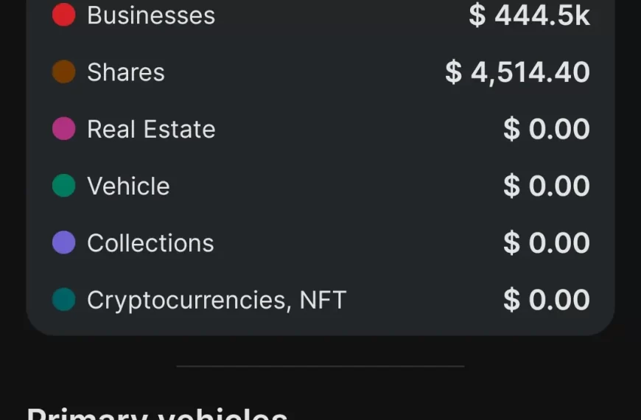Click the $ 444.5k Businesses value

(529, 15)
